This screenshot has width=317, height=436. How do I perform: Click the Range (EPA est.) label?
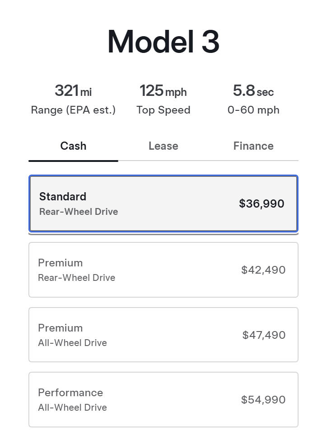click(x=73, y=110)
